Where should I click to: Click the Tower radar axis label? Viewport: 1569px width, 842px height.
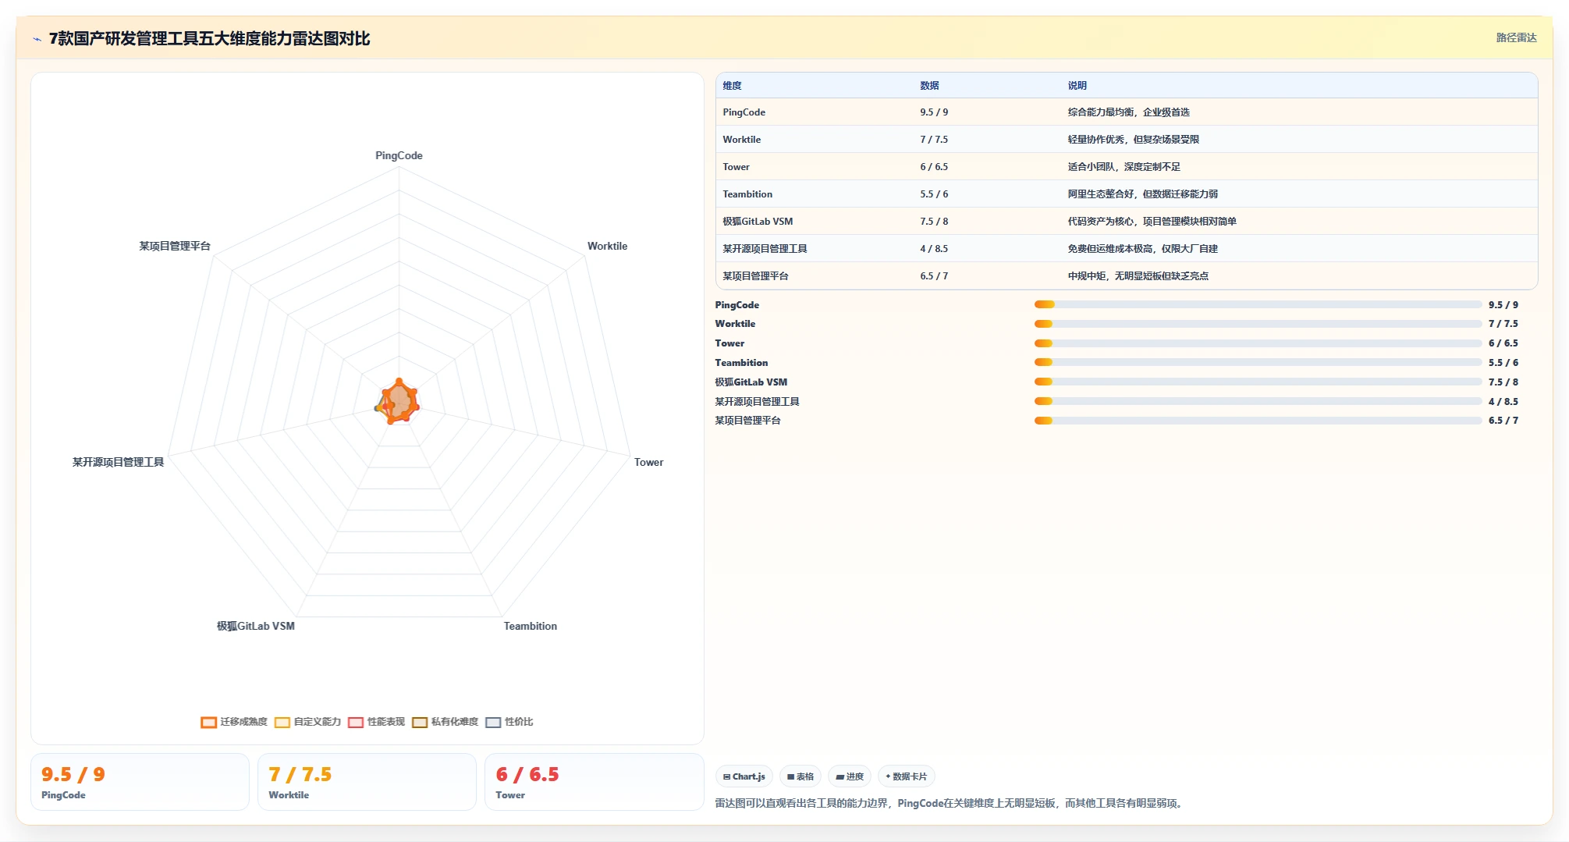click(x=648, y=462)
